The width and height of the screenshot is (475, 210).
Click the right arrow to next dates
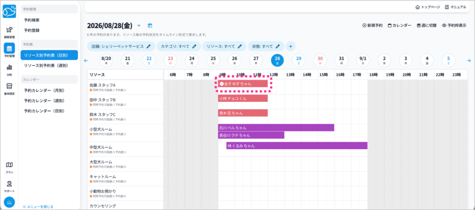pos(469,61)
